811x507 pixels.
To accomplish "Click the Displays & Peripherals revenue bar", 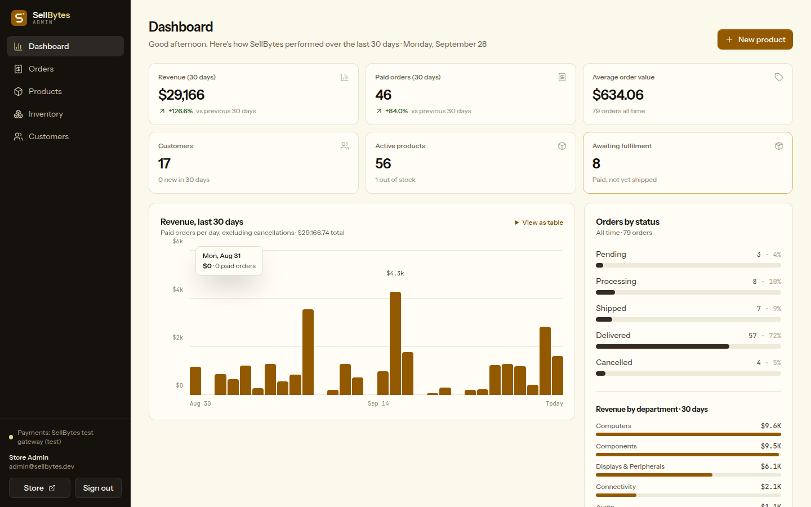I will point(688,475).
